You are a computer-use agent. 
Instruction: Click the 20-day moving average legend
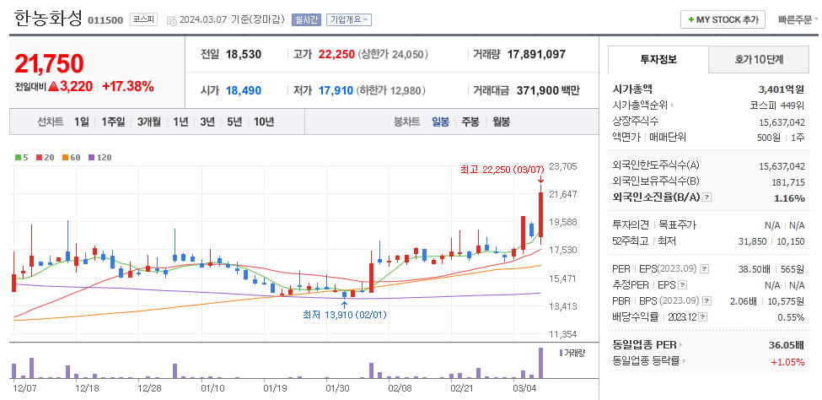click(43, 157)
